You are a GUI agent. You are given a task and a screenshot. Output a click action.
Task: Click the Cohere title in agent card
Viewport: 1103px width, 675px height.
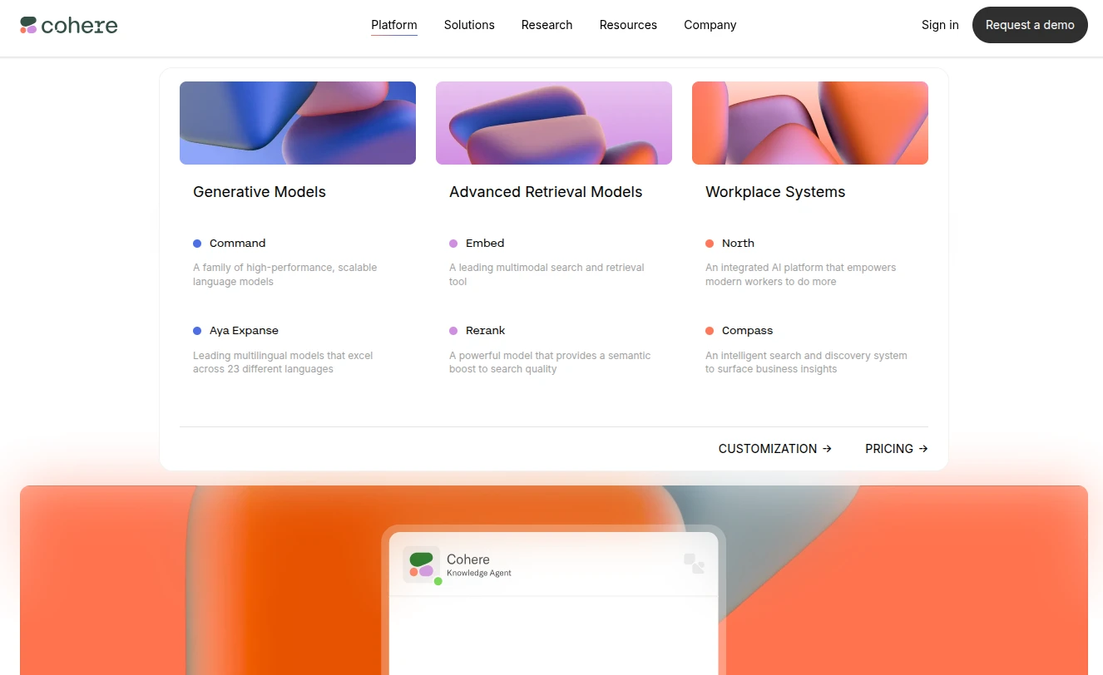point(468,559)
